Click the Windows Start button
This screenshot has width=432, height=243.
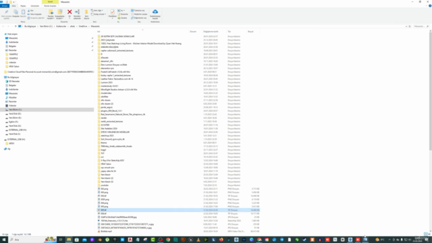click(4, 240)
